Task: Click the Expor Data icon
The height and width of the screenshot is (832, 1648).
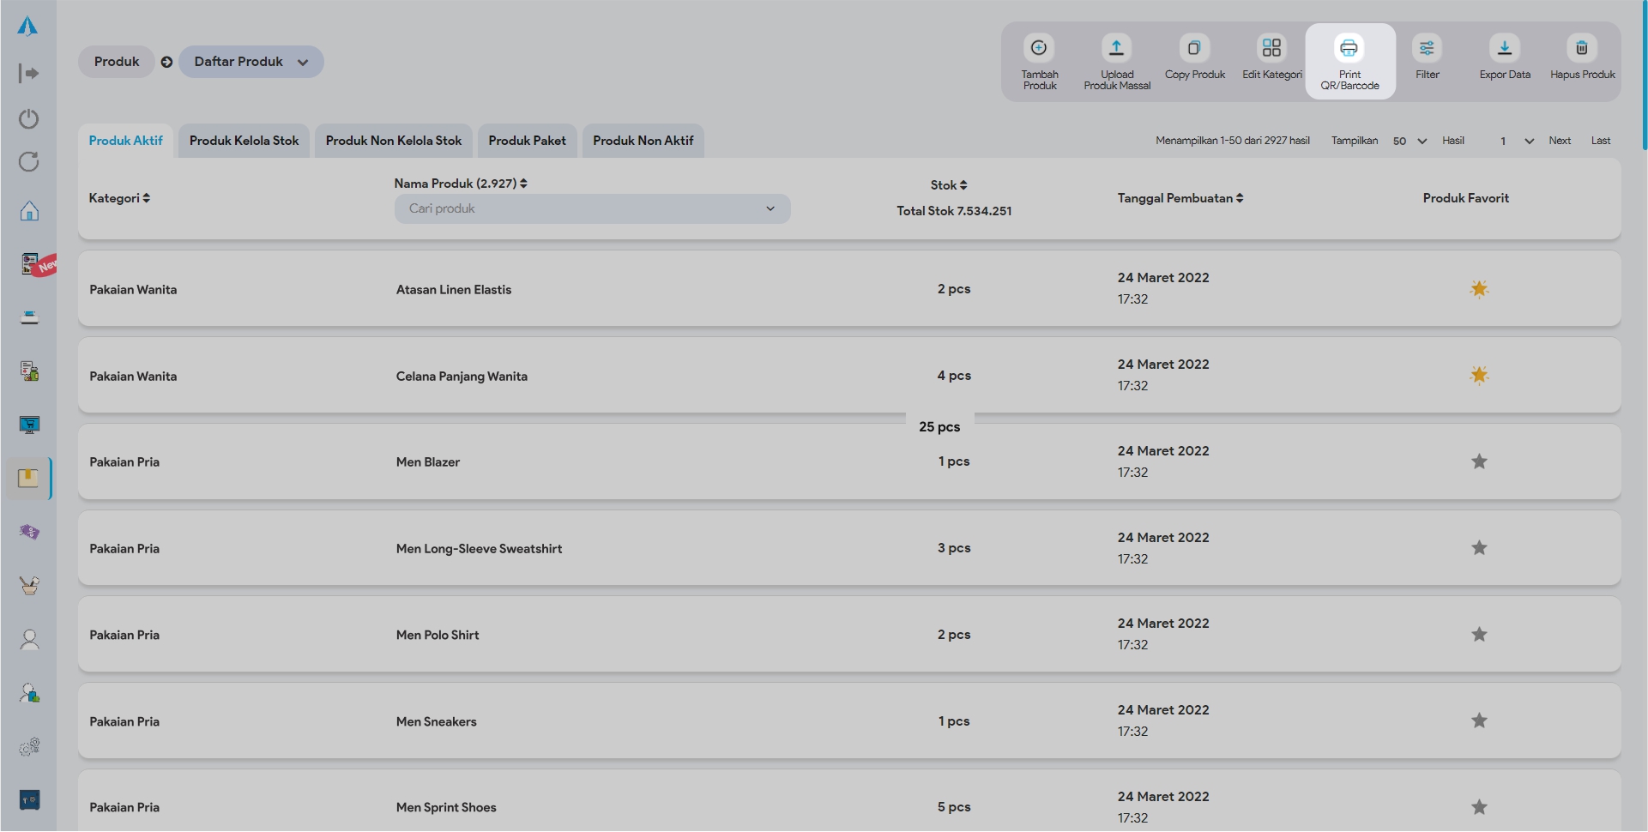Action: [1504, 48]
